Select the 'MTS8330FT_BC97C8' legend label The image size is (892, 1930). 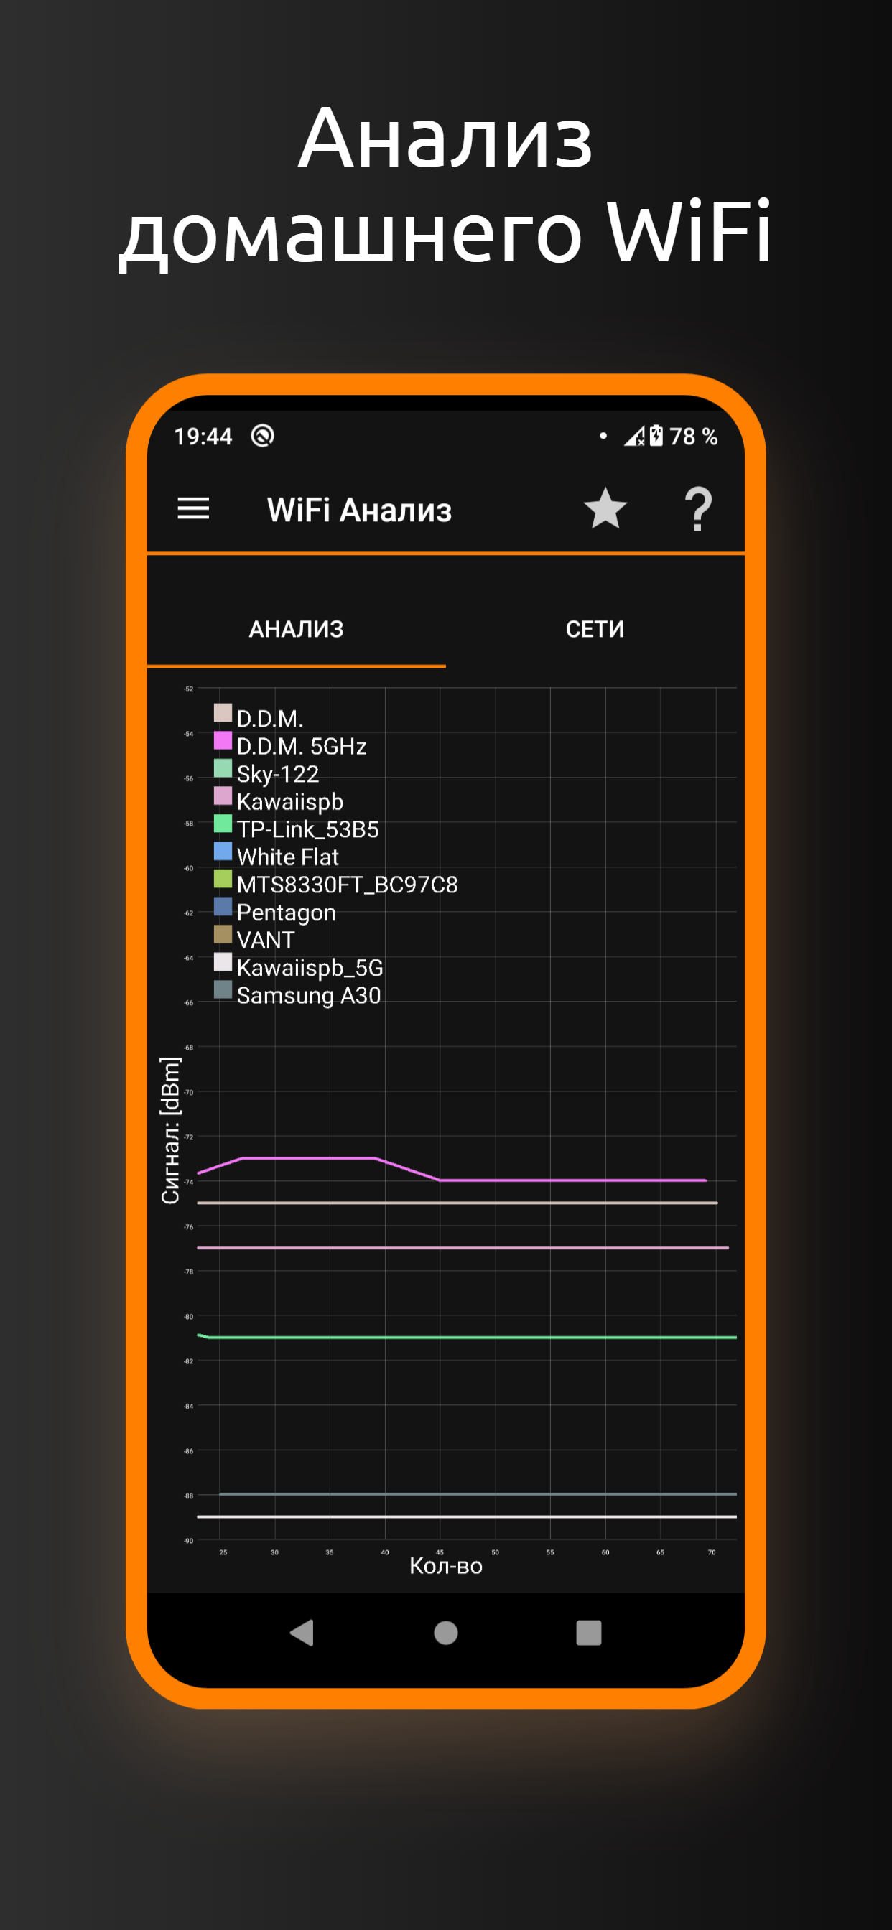pyautogui.click(x=347, y=885)
